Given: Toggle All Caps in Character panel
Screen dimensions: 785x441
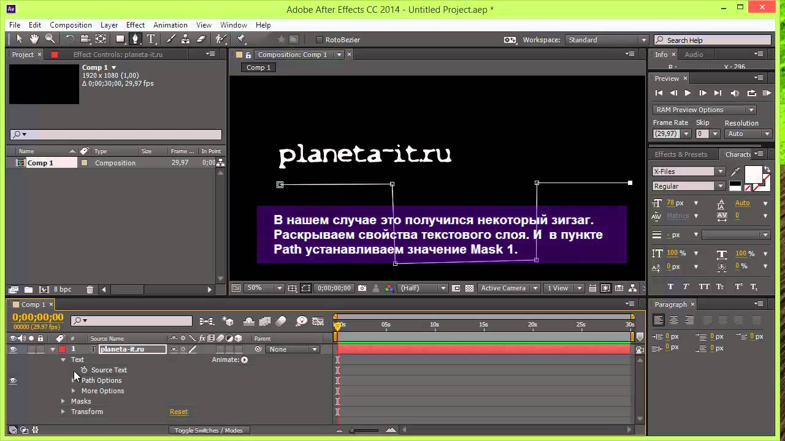Looking at the screenshot, I should tap(704, 287).
